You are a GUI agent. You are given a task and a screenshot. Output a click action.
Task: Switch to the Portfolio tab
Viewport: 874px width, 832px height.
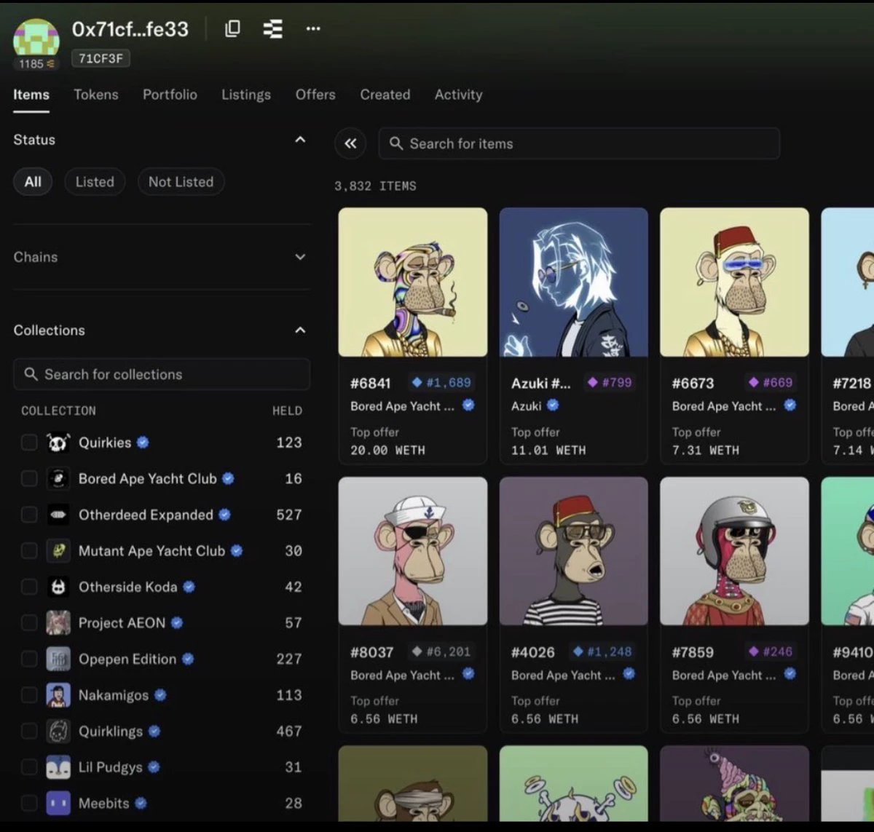(x=170, y=95)
